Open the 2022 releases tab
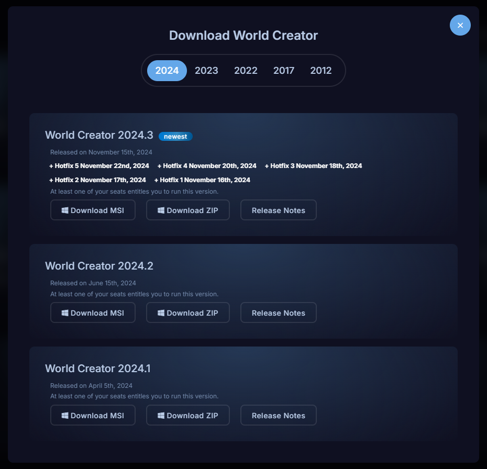Image resolution: width=487 pixels, height=469 pixels. click(246, 71)
